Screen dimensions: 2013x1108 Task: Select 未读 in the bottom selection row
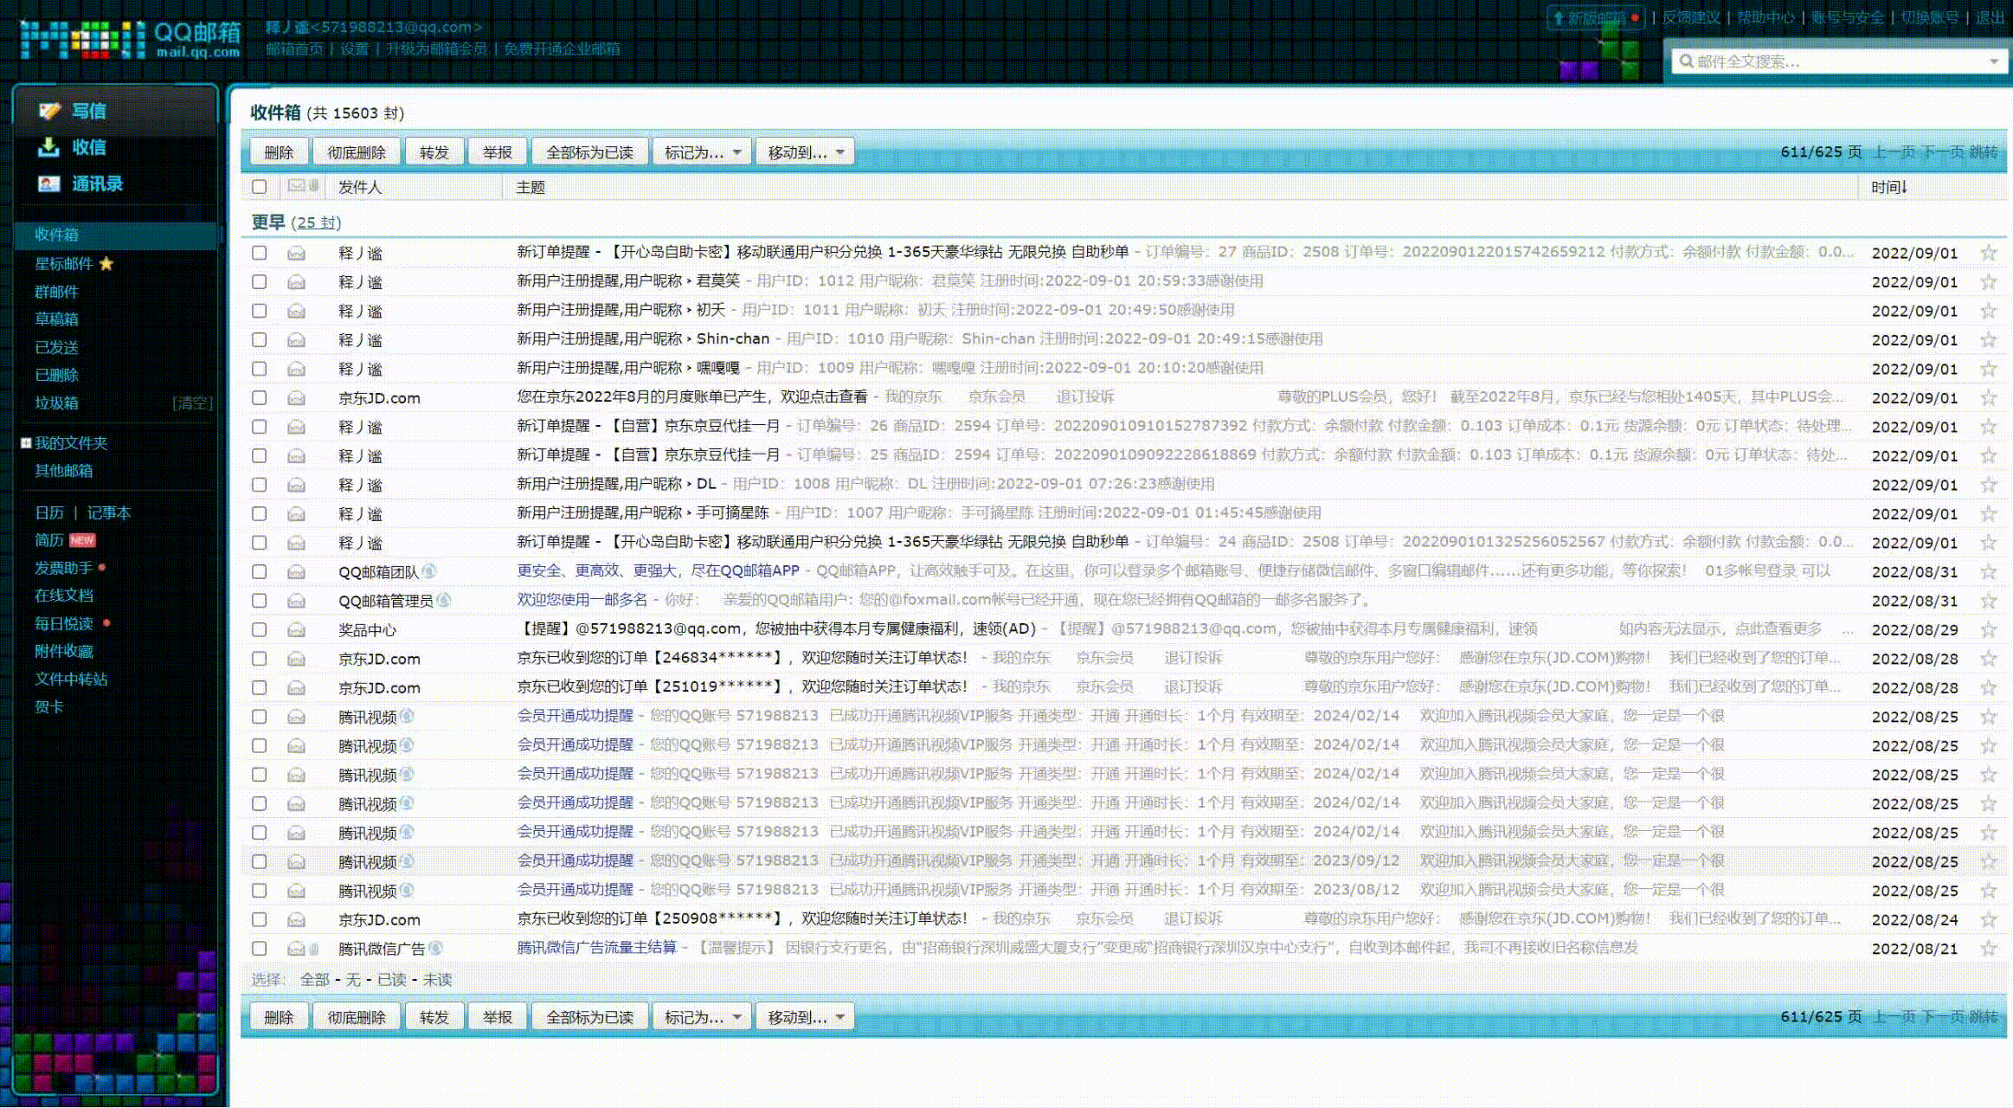tap(437, 980)
